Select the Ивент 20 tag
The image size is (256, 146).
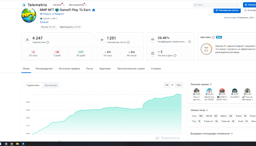pyautogui.click(x=226, y=116)
